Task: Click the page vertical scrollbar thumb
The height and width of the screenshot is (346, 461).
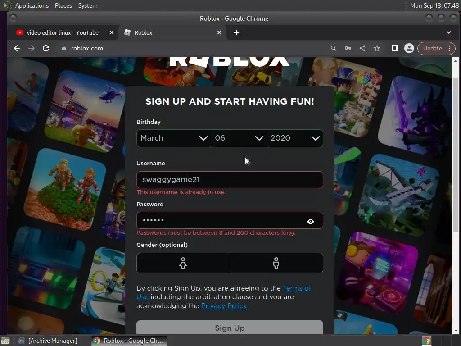Action: point(456,155)
